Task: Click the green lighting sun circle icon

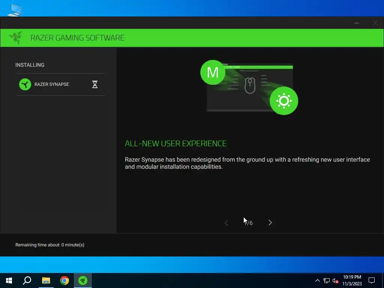Action: (x=284, y=100)
